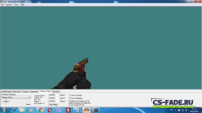Screen dimensions: 202x113
Task: Open the Options menu
Action: pyautogui.click(x=9, y=5)
